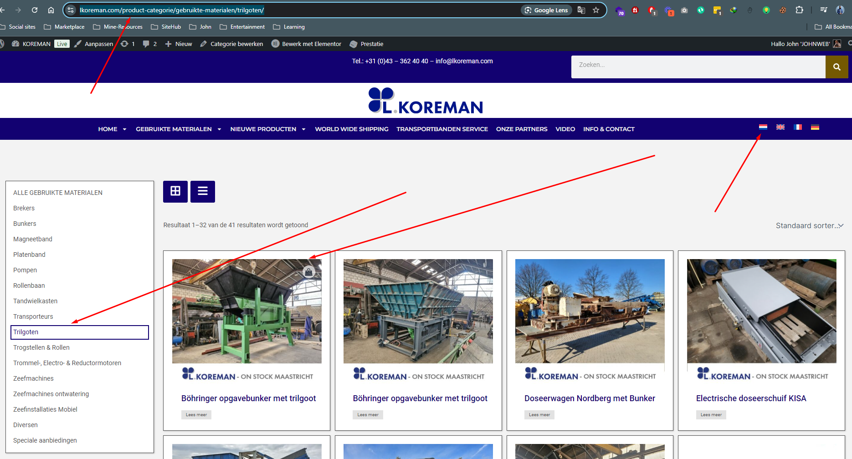Select Trilgoten category in sidebar
The image size is (852, 459).
(x=80, y=332)
